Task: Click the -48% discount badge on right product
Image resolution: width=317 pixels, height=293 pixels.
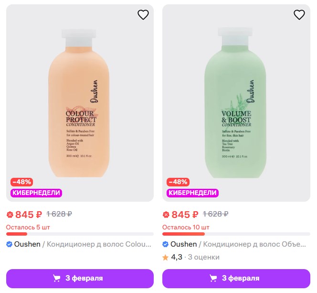Action: pos(178,182)
